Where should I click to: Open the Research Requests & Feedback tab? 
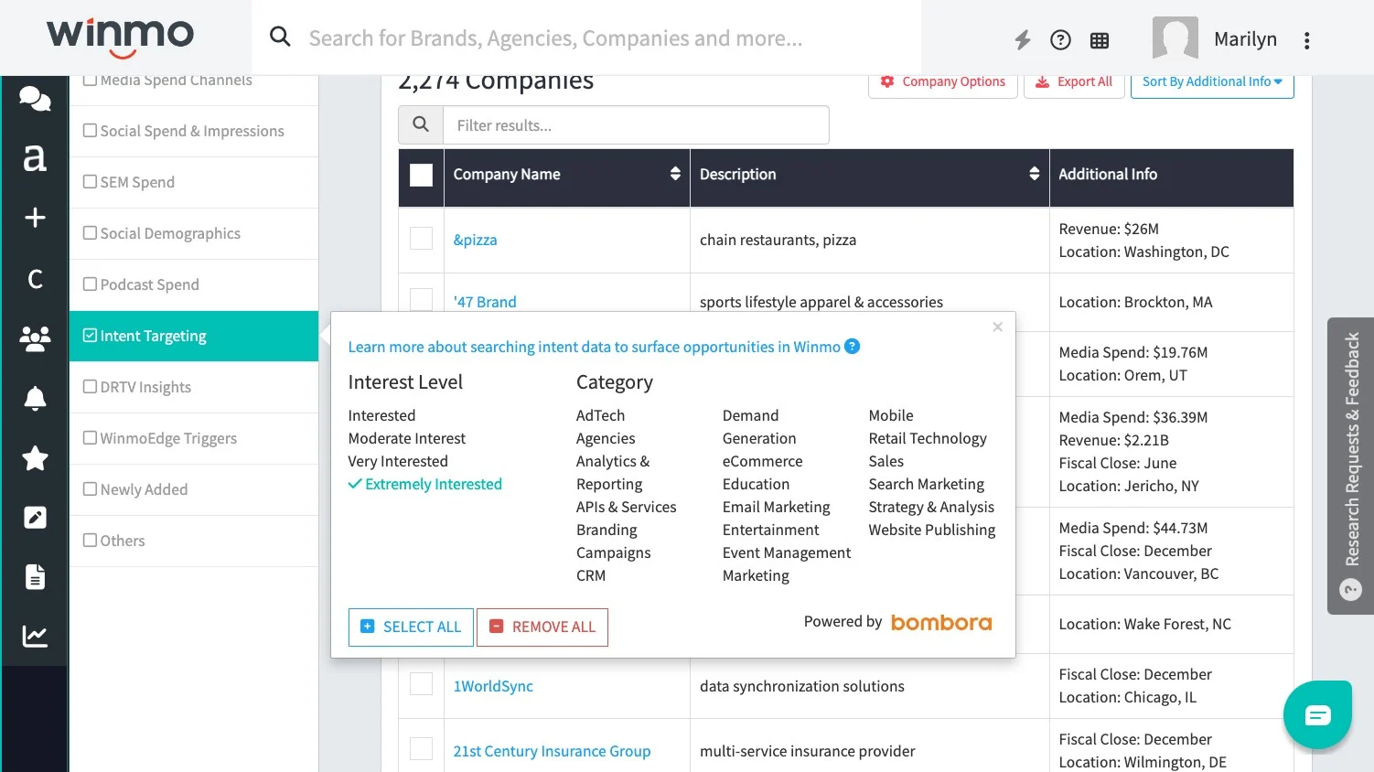[x=1350, y=466]
